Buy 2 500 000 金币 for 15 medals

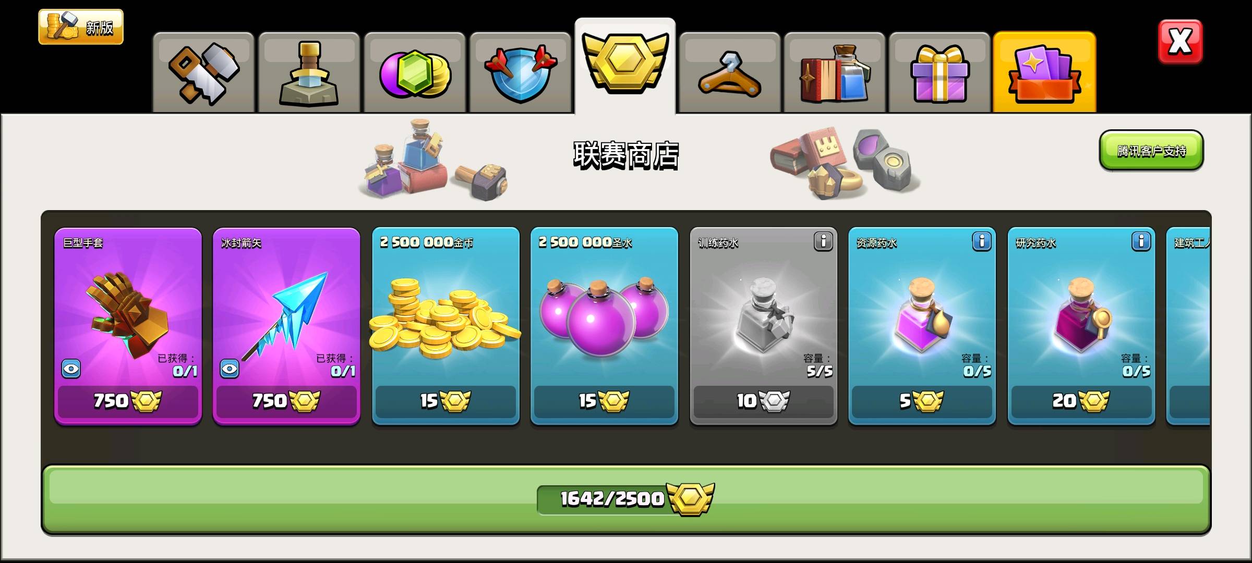pos(446,401)
